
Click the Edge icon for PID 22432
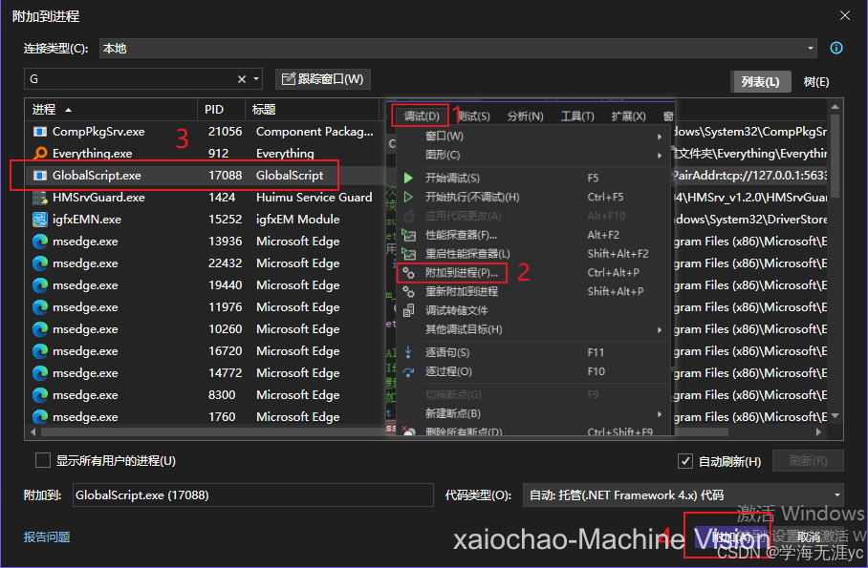coord(40,263)
